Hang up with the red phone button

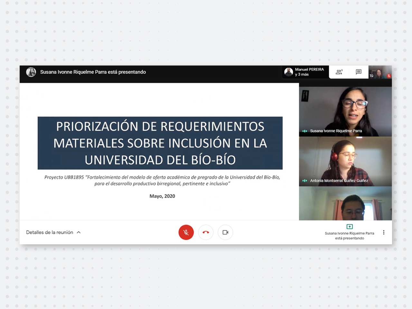click(x=206, y=232)
